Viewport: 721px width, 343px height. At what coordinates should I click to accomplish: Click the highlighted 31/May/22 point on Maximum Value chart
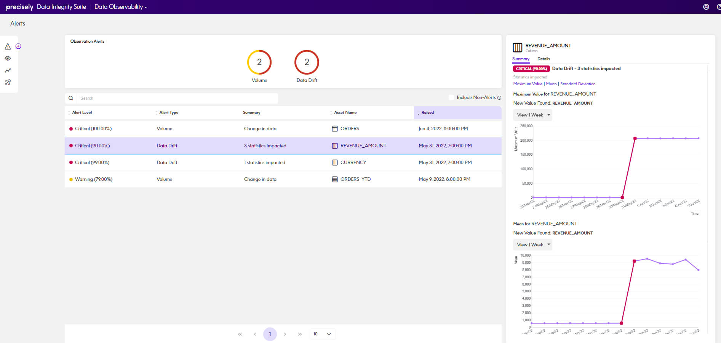pyautogui.click(x=635, y=139)
